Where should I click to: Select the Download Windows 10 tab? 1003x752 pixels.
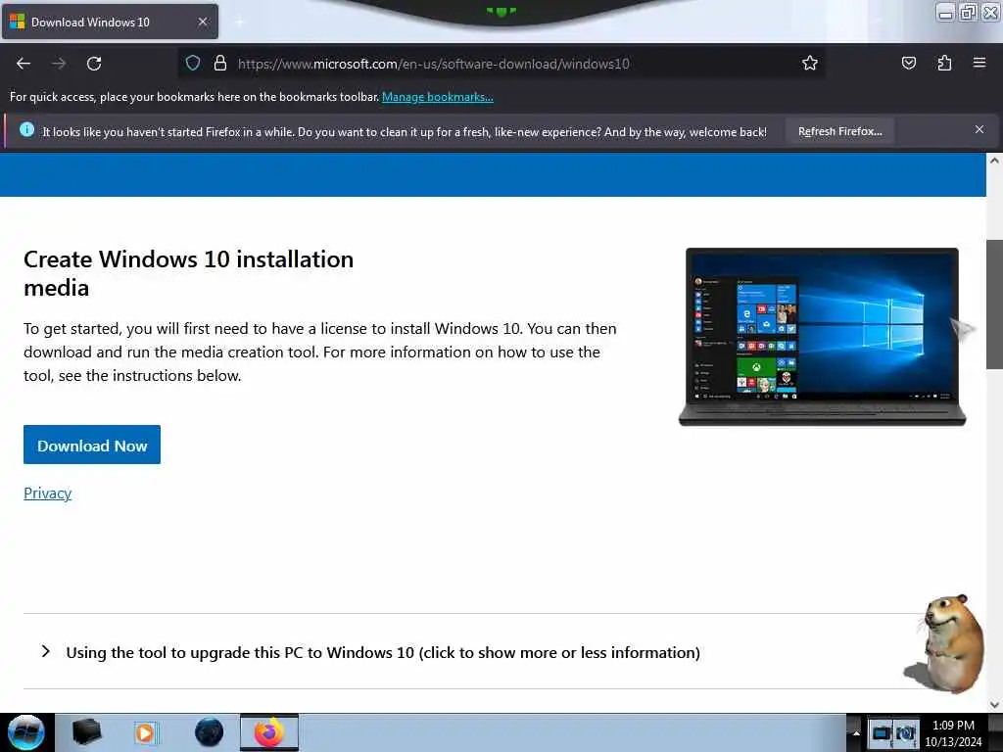(x=110, y=22)
